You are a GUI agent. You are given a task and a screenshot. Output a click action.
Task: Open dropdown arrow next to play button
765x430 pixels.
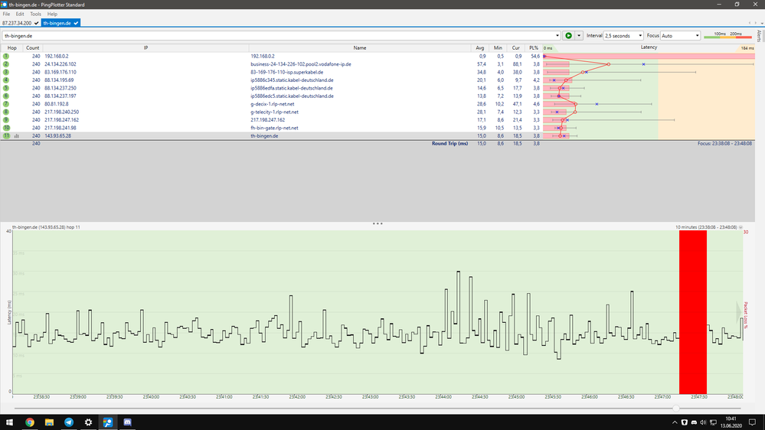(579, 36)
